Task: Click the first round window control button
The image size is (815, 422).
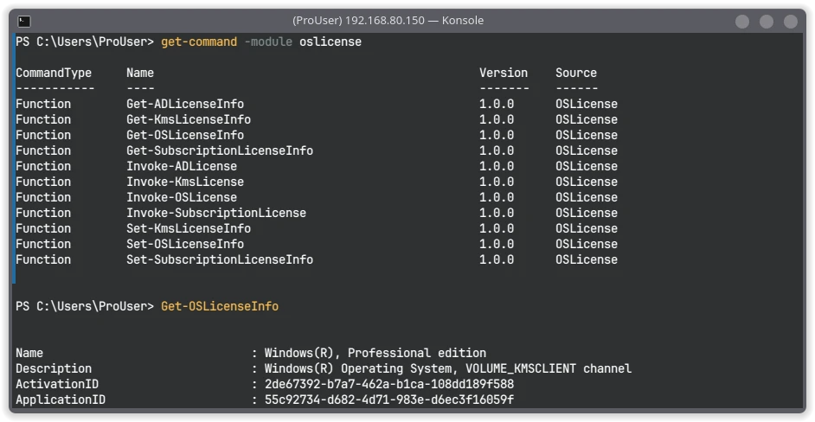Action: tap(742, 22)
